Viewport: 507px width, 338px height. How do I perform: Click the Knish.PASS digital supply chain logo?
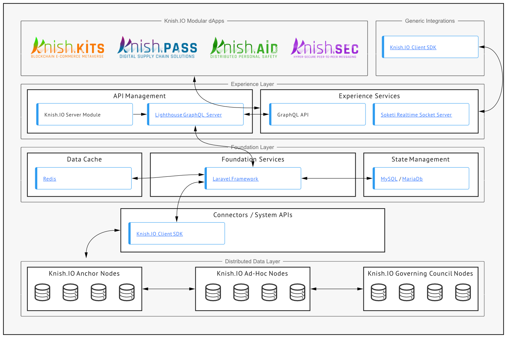(x=157, y=48)
